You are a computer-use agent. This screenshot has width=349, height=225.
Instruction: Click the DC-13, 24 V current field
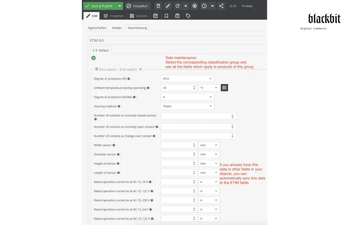(x=176, y=209)
